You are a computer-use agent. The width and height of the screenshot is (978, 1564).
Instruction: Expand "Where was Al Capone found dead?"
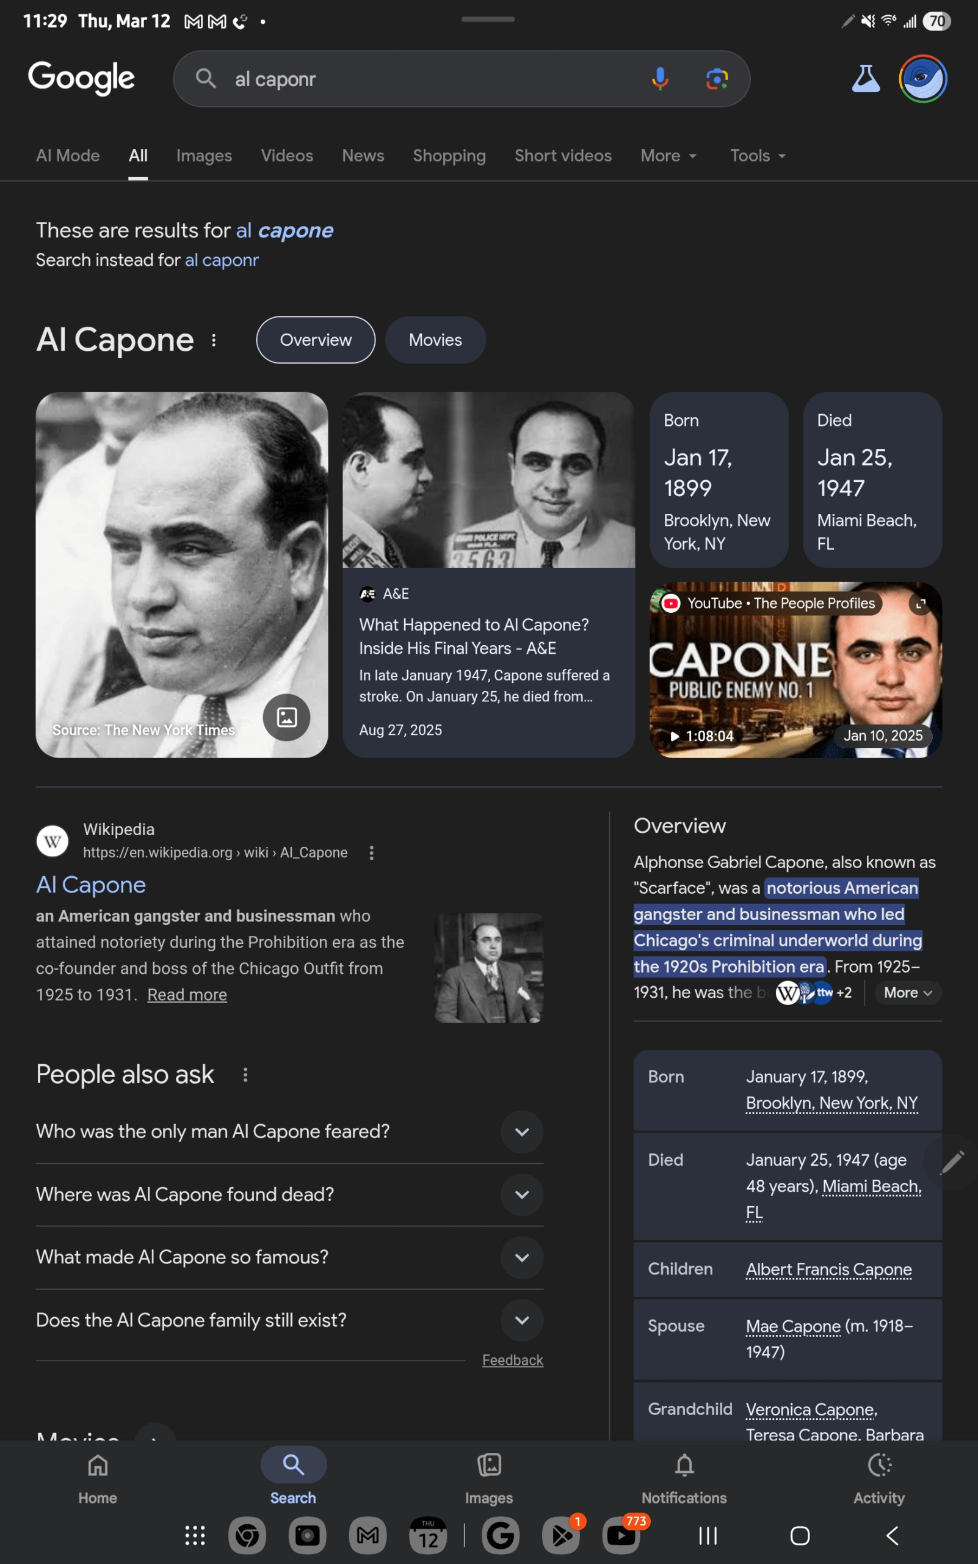(x=522, y=1195)
